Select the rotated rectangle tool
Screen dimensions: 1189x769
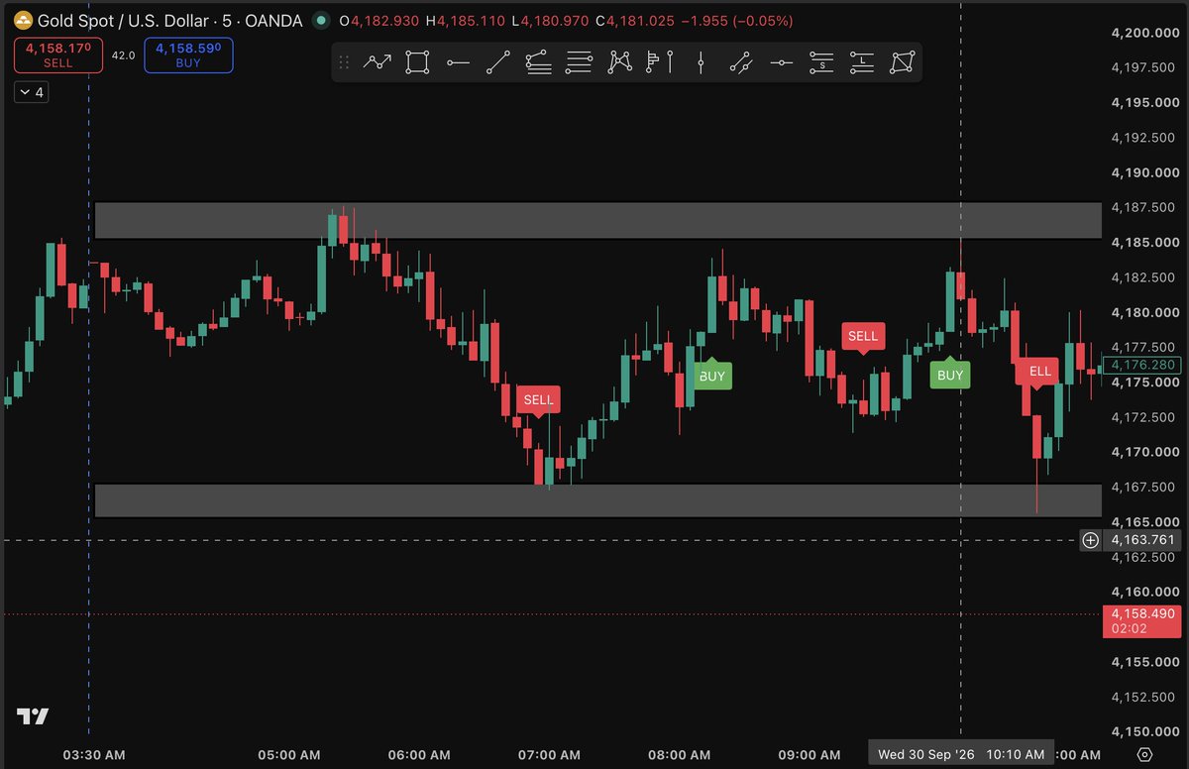[903, 62]
